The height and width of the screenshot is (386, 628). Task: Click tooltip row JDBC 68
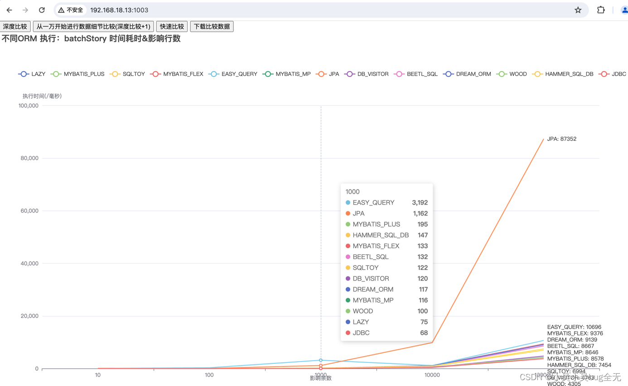point(386,333)
